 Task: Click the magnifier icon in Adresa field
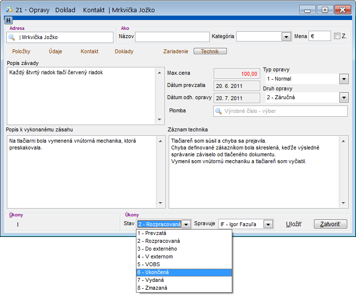[x=12, y=37]
